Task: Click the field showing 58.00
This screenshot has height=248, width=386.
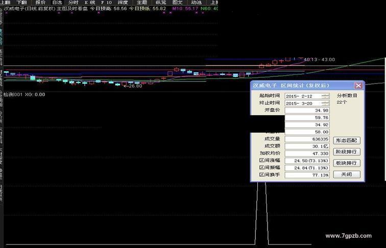Action: [x=307, y=132]
